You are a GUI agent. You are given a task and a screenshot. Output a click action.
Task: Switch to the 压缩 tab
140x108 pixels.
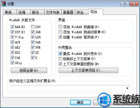point(23,12)
